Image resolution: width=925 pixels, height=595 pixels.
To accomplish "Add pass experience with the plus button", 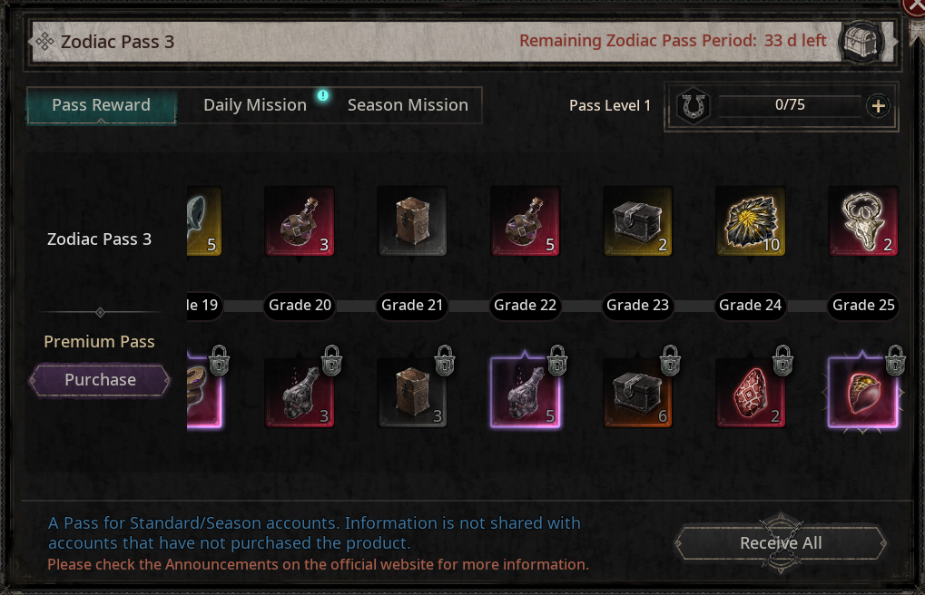I will pos(878,106).
